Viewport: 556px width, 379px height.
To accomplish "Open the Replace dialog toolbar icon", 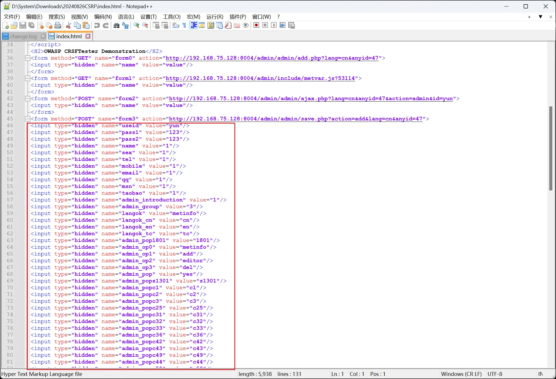I will click(x=125, y=26).
